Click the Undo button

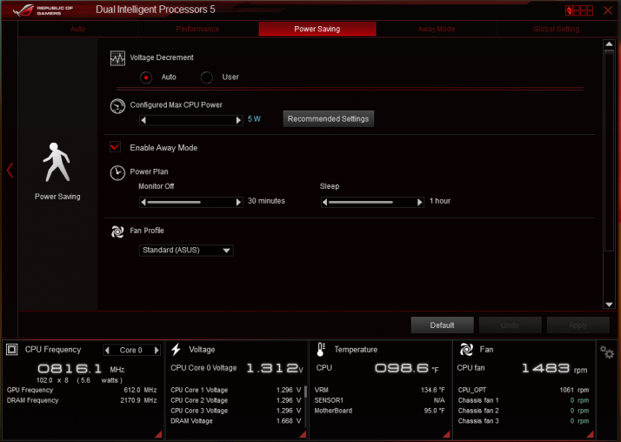point(510,325)
